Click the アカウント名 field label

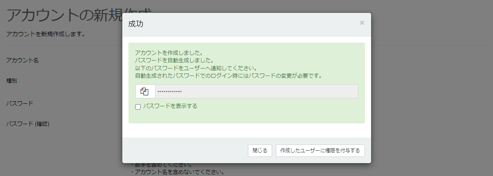click(22, 61)
